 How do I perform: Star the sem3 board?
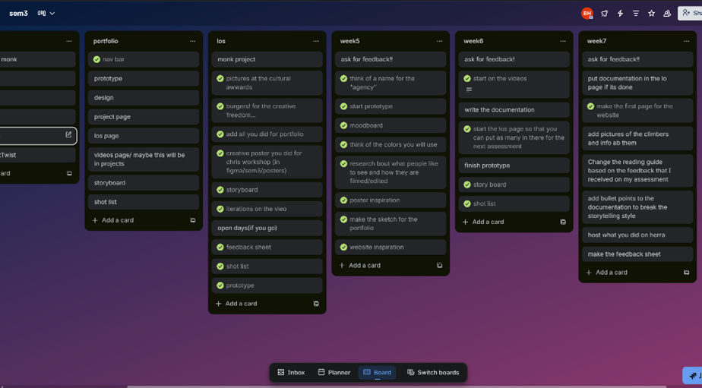[x=651, y=14]
